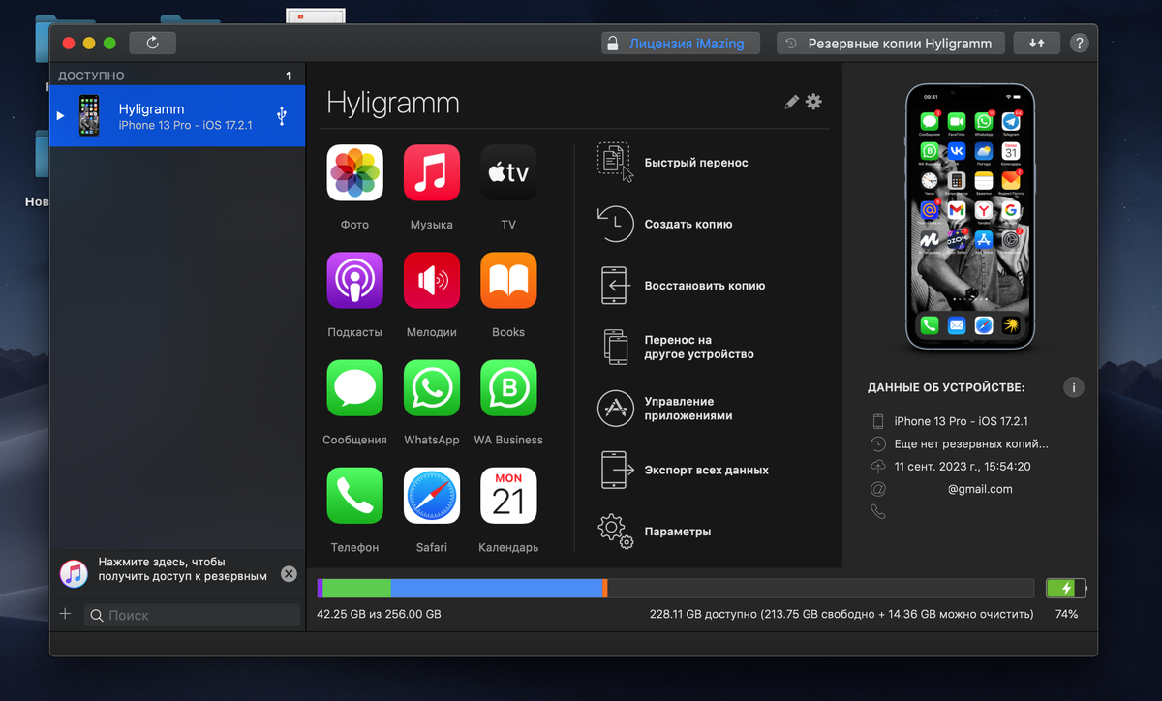
Task: Open the Apple TV app icon
Action: pos(508,172)
